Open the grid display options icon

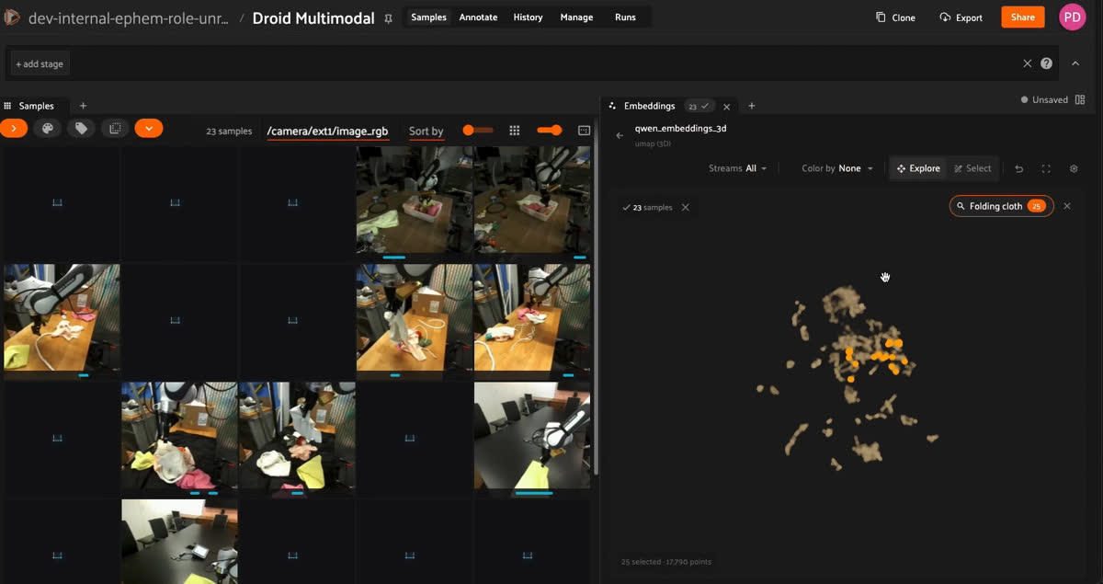point(515,131)
